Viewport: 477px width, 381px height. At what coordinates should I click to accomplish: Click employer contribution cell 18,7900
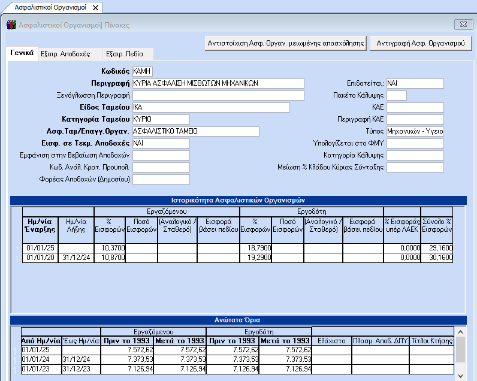tap(255, 248)
